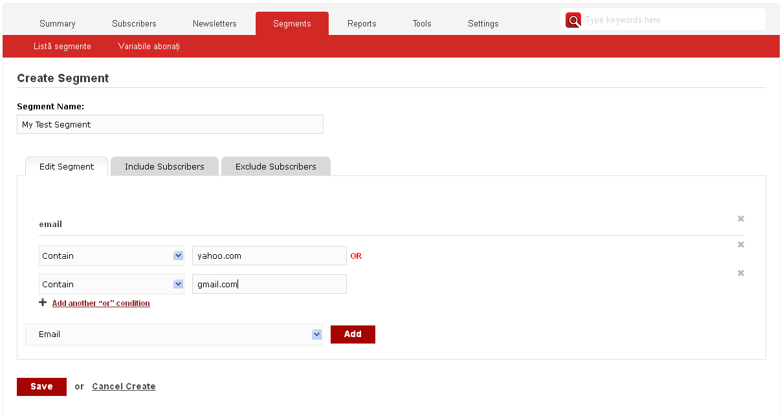The image size is (783, 416).
Task: Go to the Newsletters section
Action: coord(215,23)
